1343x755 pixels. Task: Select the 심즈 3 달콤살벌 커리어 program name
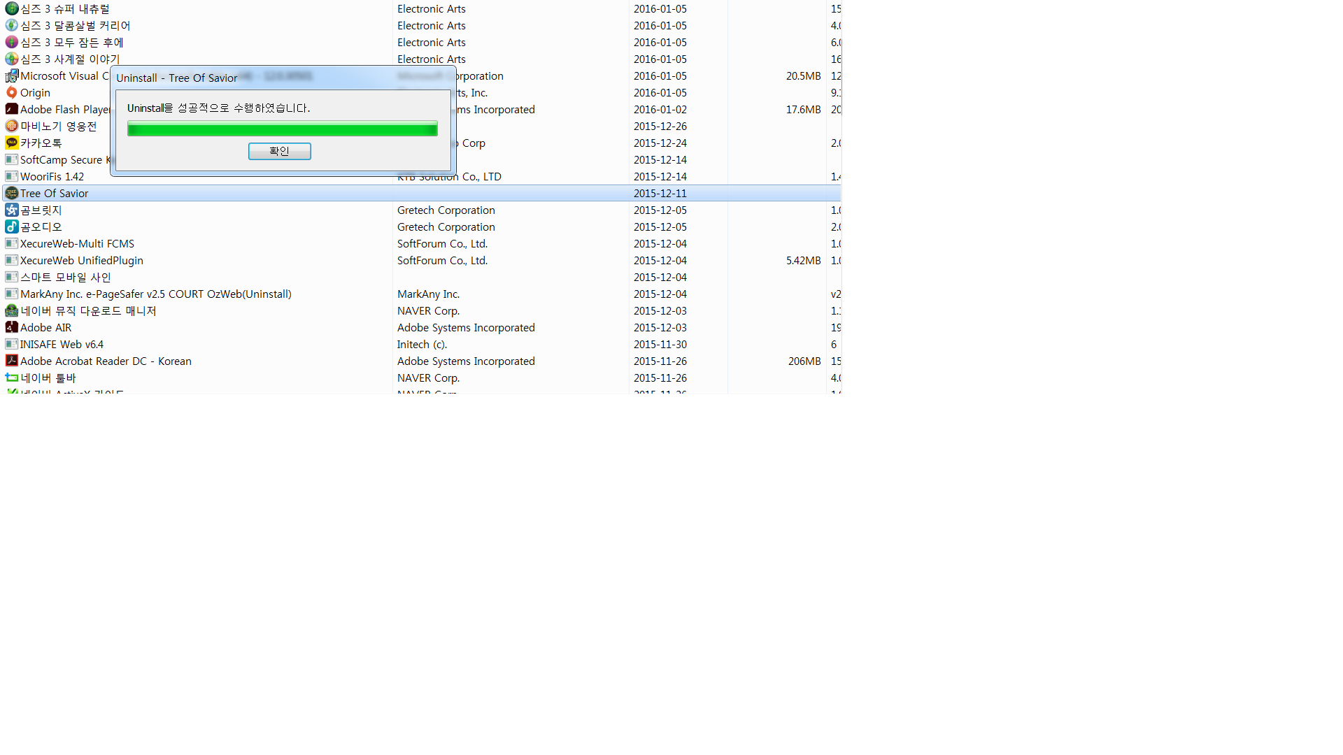click(x=76, y=26)
